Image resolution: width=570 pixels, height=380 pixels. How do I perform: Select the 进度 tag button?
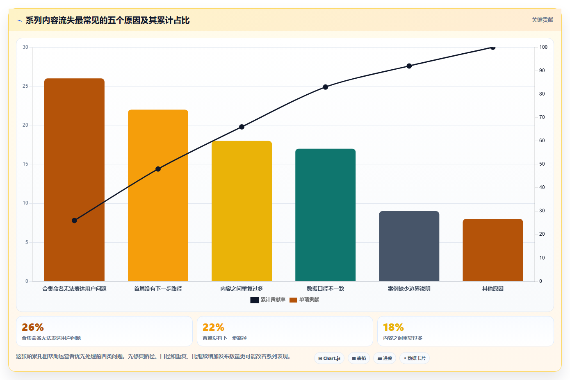385,358
